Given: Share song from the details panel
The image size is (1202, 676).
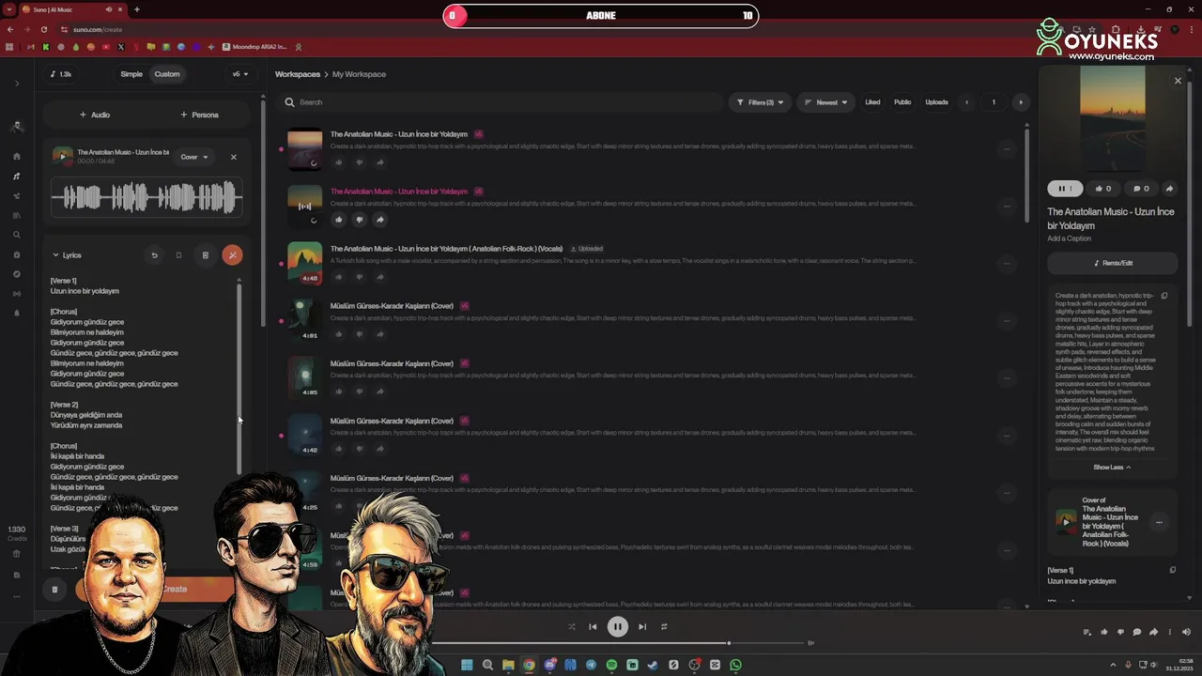Looking at the screenshot, I should coord(1169,189).
